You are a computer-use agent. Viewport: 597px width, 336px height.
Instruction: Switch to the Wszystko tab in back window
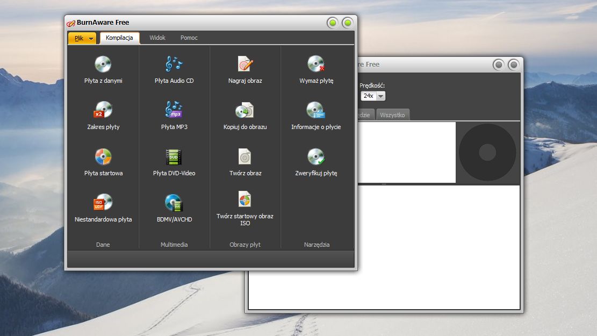392,115
